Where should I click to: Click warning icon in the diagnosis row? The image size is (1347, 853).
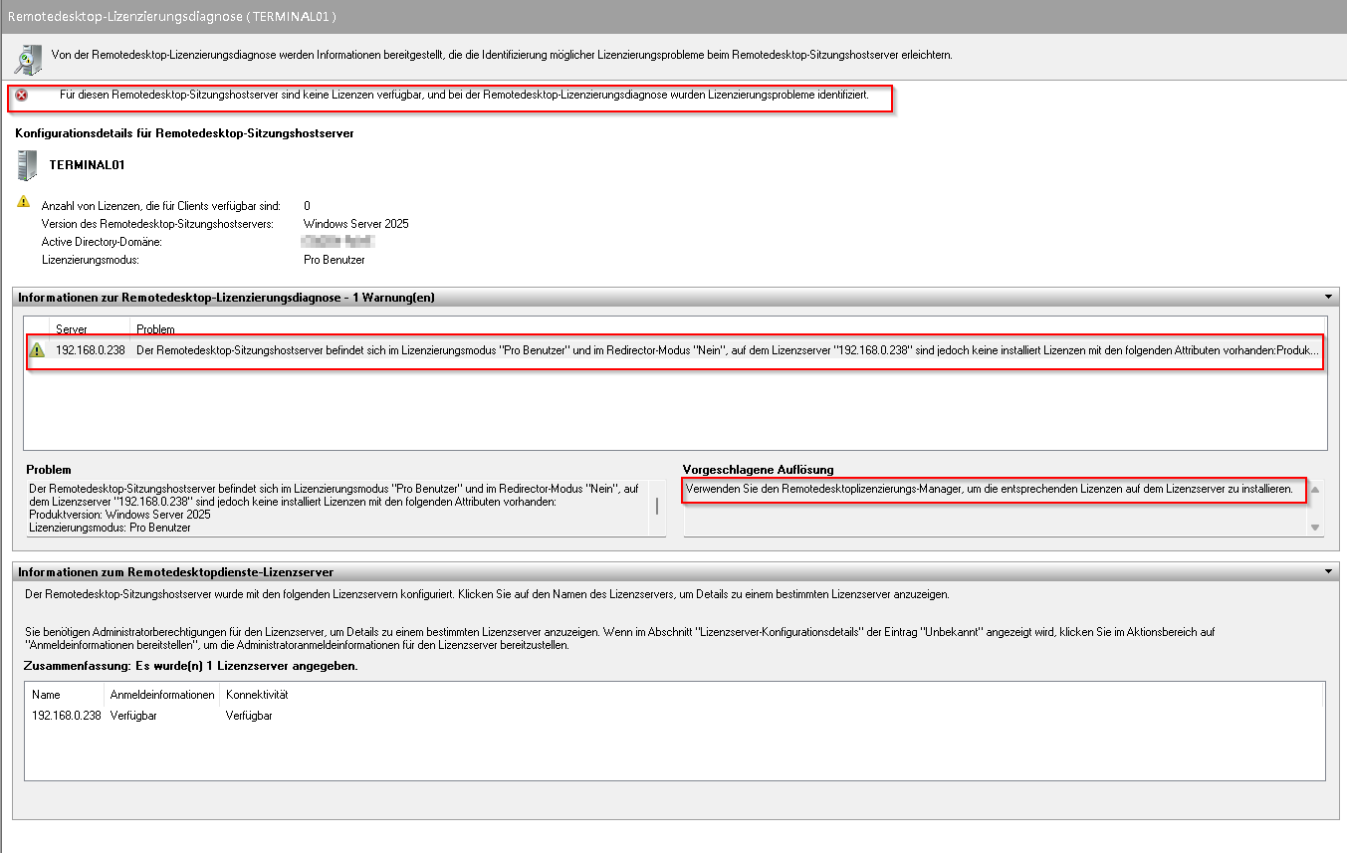point(37,350)
